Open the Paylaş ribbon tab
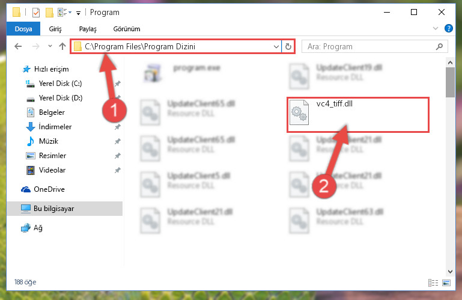The image size is (462, 300). point(88,29)
